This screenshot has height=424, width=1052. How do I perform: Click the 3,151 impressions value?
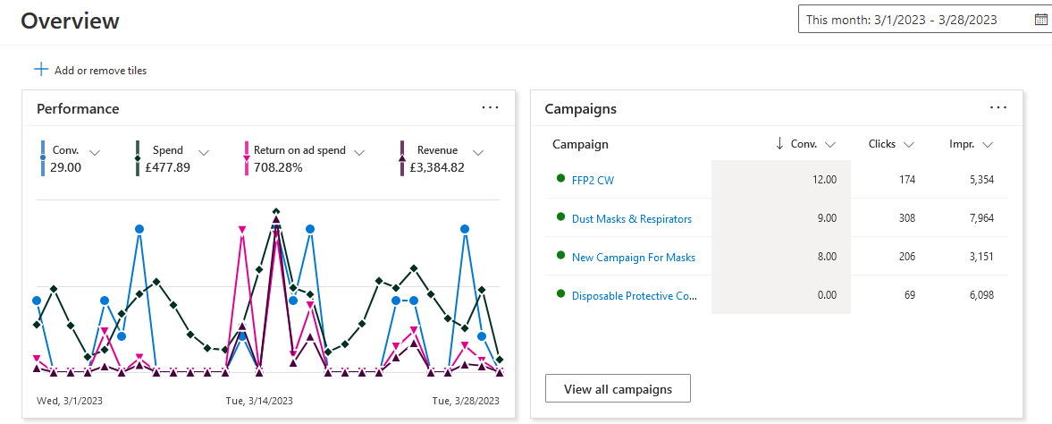(x=981, y=256)
